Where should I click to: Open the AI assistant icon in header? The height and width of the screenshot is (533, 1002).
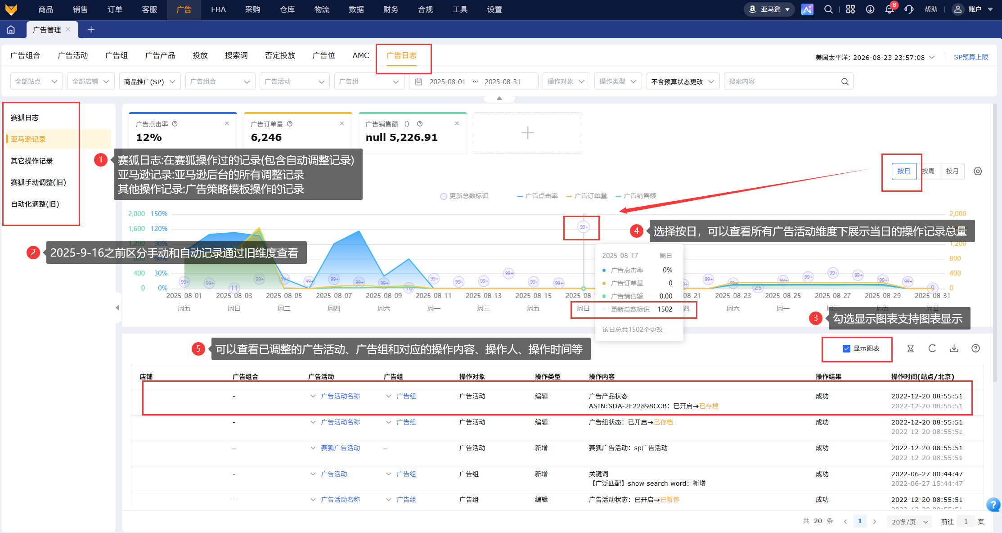[807, 9]
